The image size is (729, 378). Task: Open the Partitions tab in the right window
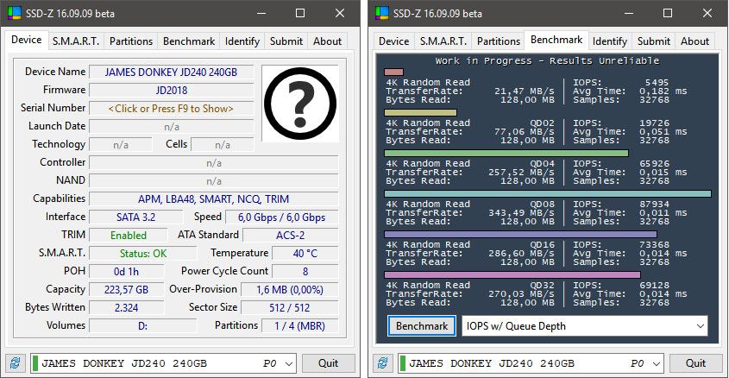pyautogui.click(x=499, y=41)
